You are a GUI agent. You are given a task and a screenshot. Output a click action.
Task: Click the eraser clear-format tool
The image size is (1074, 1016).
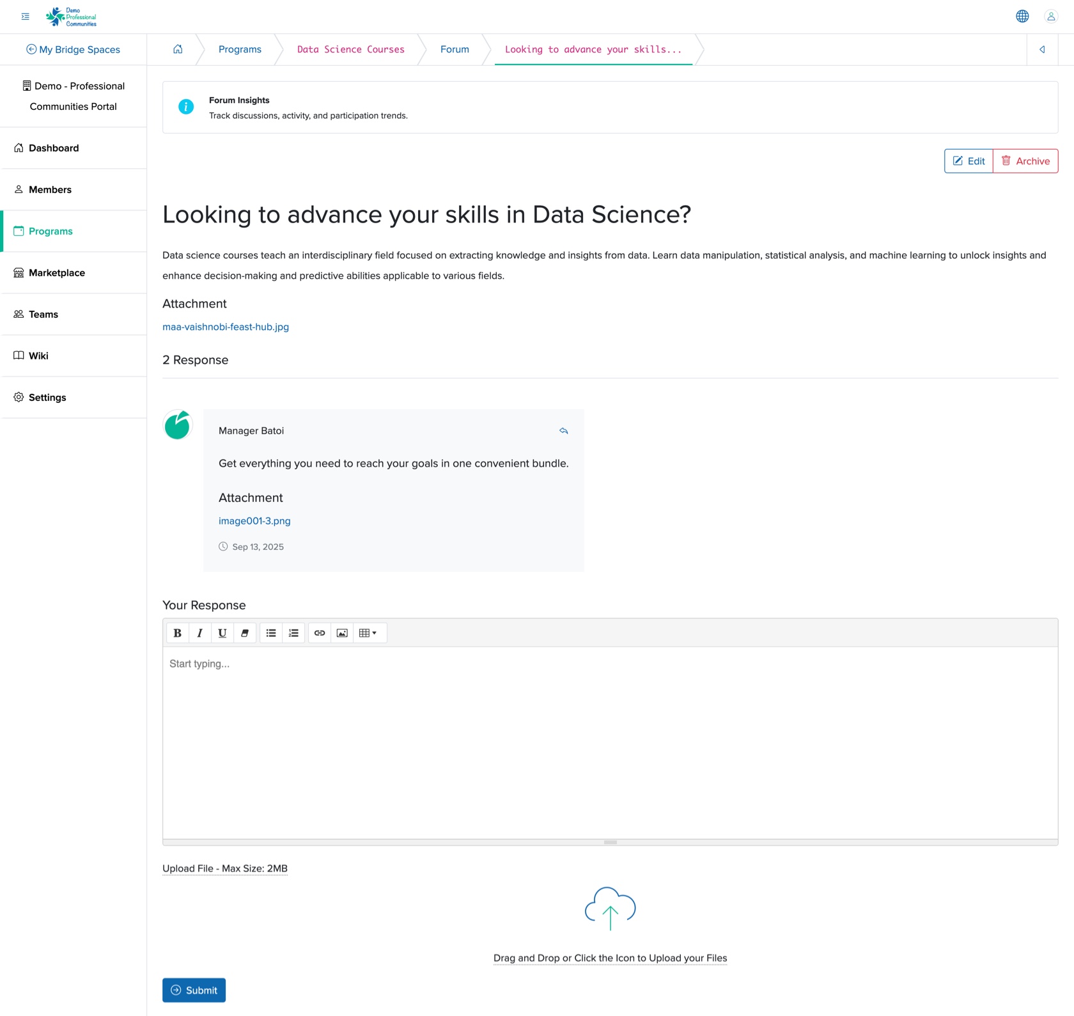point(245,633)
